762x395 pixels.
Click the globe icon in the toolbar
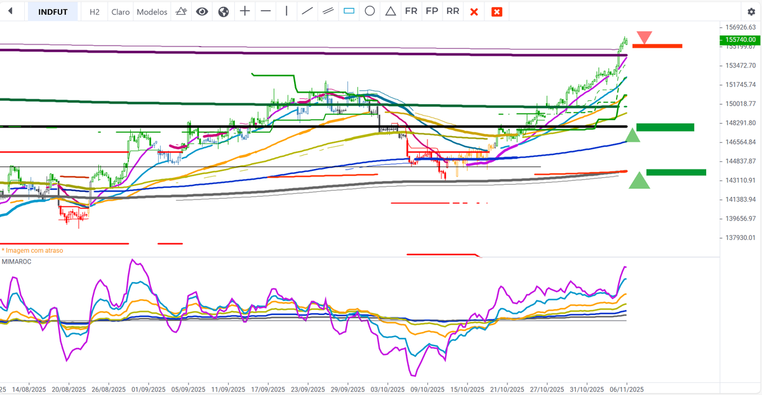click(x=224, y=11)
